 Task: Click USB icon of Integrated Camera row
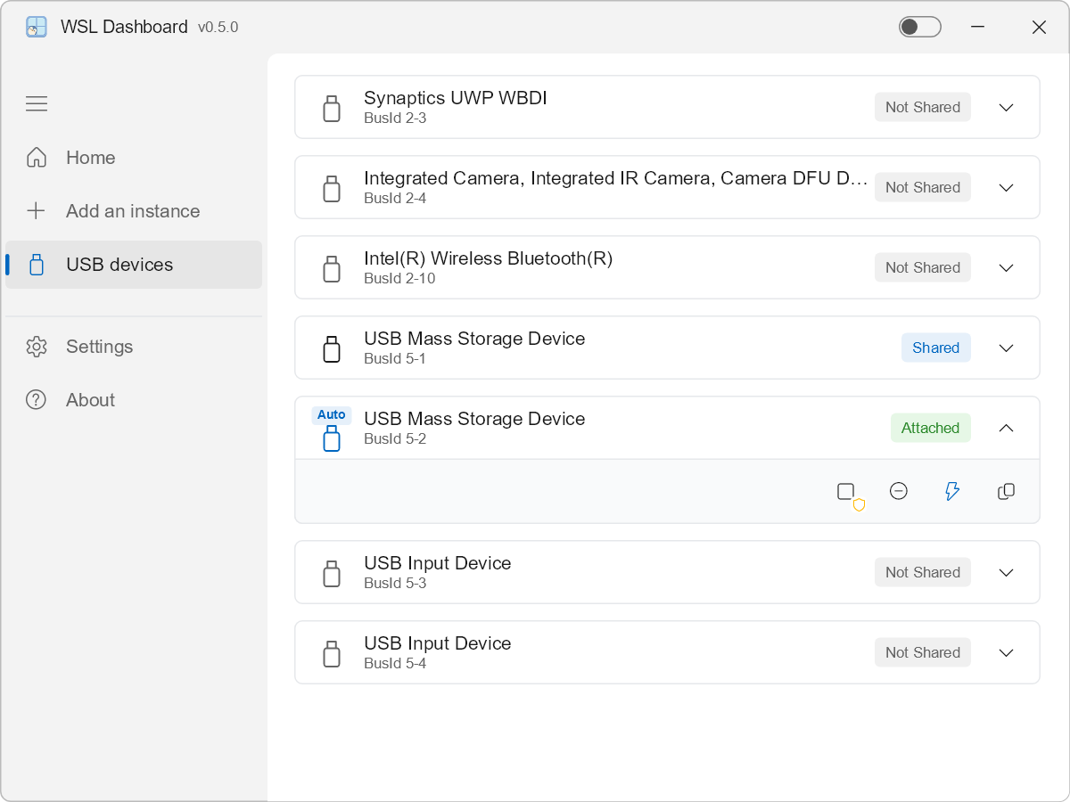click(x=332, y=189)
